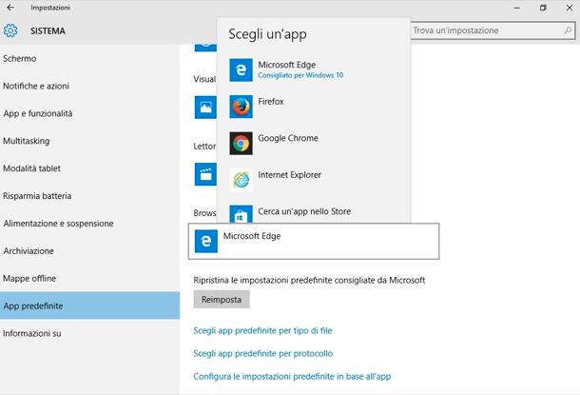The image size is (580, 395).
Task: Open Scegli app predefinite per tipo di file
Action: 262,330
